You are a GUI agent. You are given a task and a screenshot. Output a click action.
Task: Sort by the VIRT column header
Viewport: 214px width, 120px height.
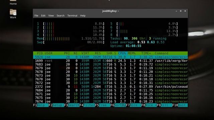coord(85,53)
